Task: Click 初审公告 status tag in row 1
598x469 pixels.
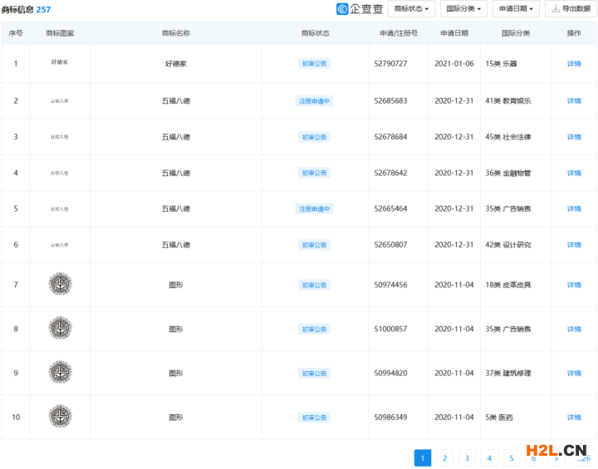Action: pos(315,64)
